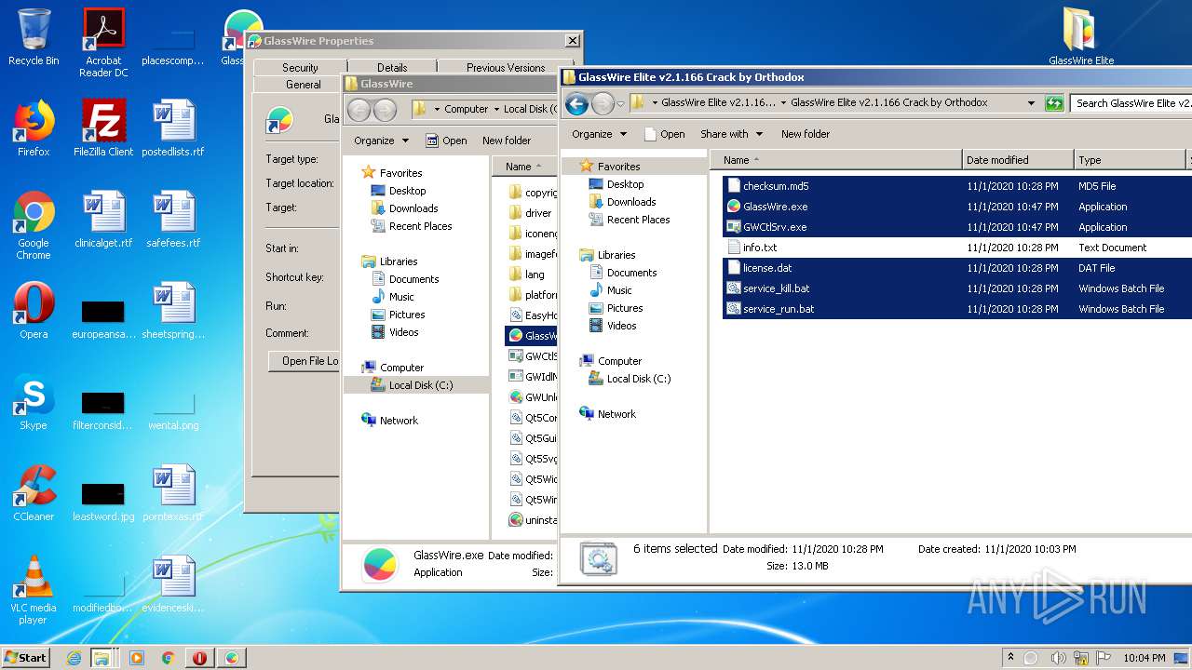Open VLC media player desktop shortcut
This screenshot has width=1192, height=670.
click(x=34, y=590)
